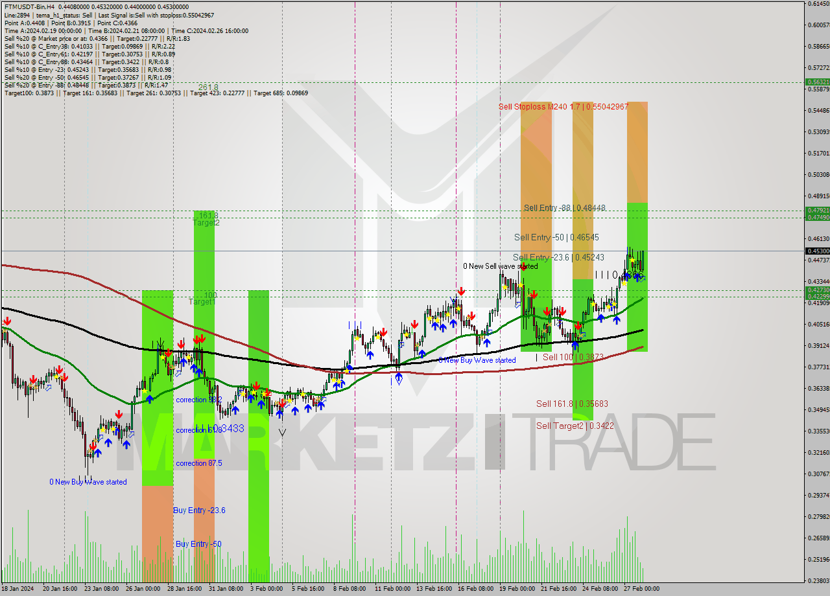Click the 'correction 61.8' label
The image size is (830, 596).
click(x=199, y=430)
